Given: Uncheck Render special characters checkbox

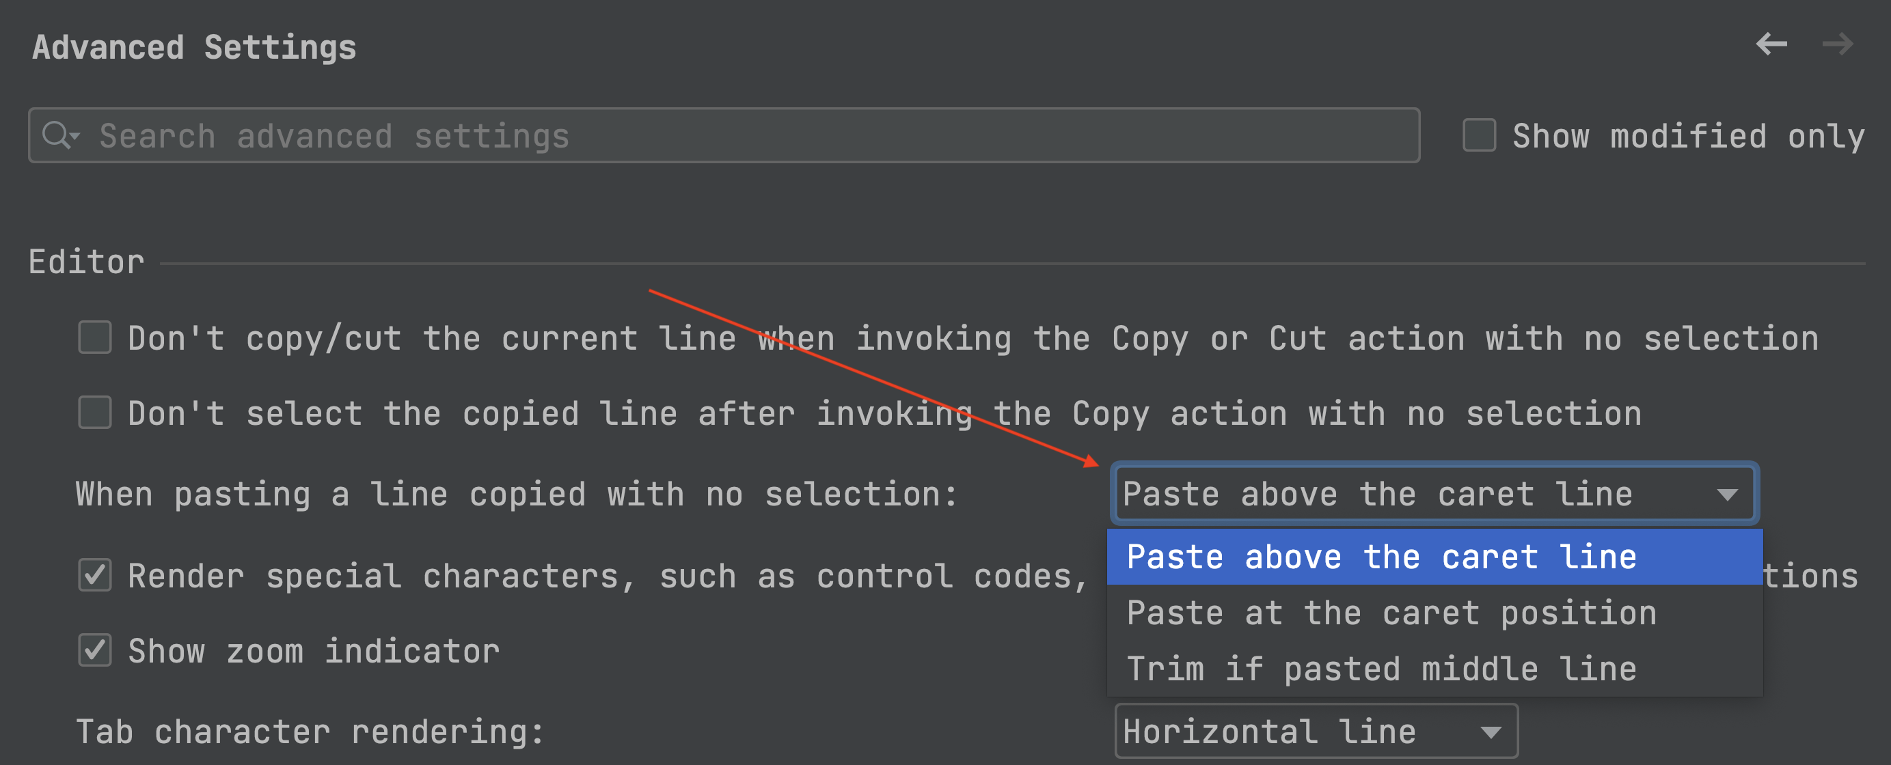Looking at the screenshot, I should tap(95, 576).
